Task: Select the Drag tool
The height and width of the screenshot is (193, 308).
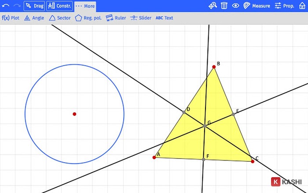Action: coord(34,6)
